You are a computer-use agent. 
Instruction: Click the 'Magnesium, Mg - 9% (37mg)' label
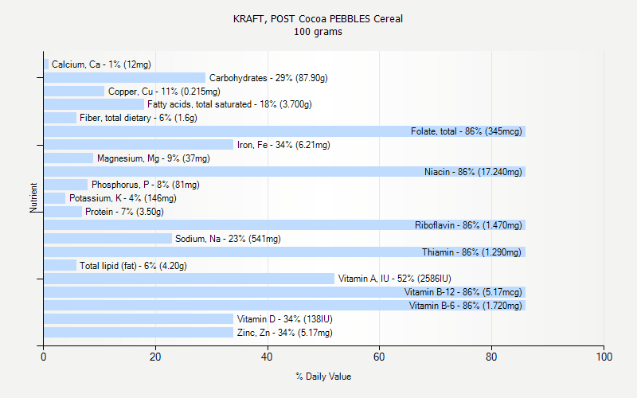[x=154, y=158]
